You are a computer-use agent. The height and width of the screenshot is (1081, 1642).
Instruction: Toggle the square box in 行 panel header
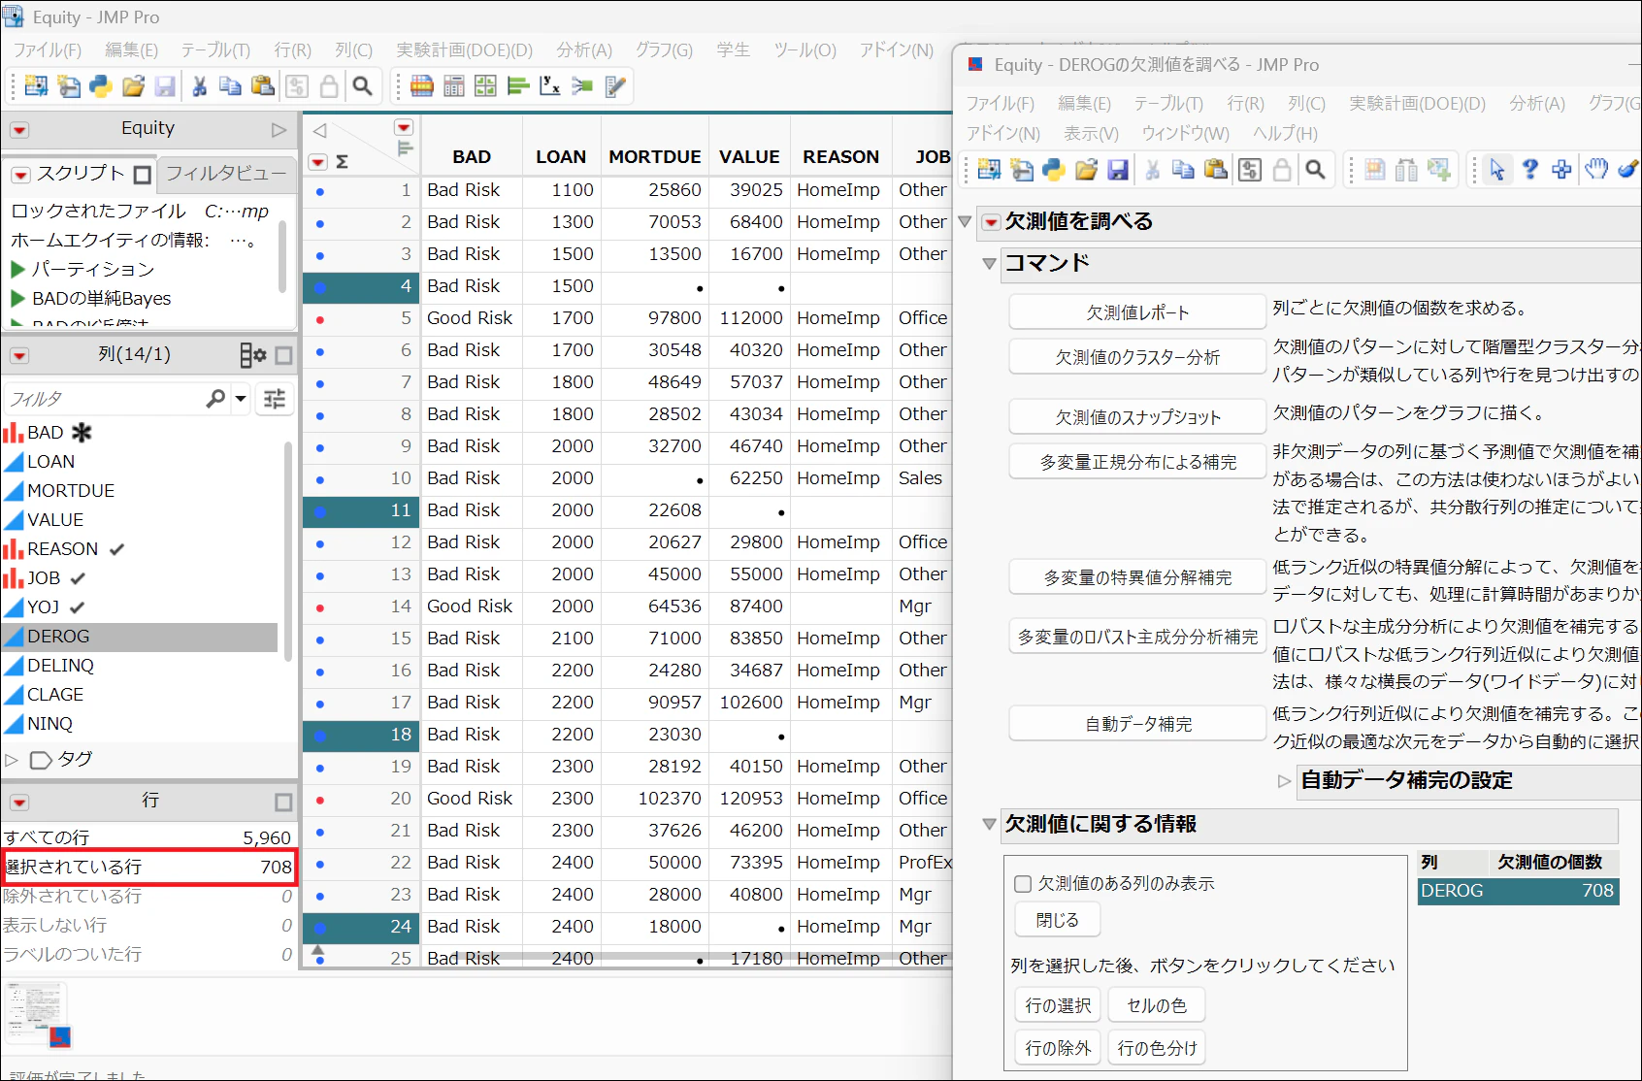coord(283,802)
